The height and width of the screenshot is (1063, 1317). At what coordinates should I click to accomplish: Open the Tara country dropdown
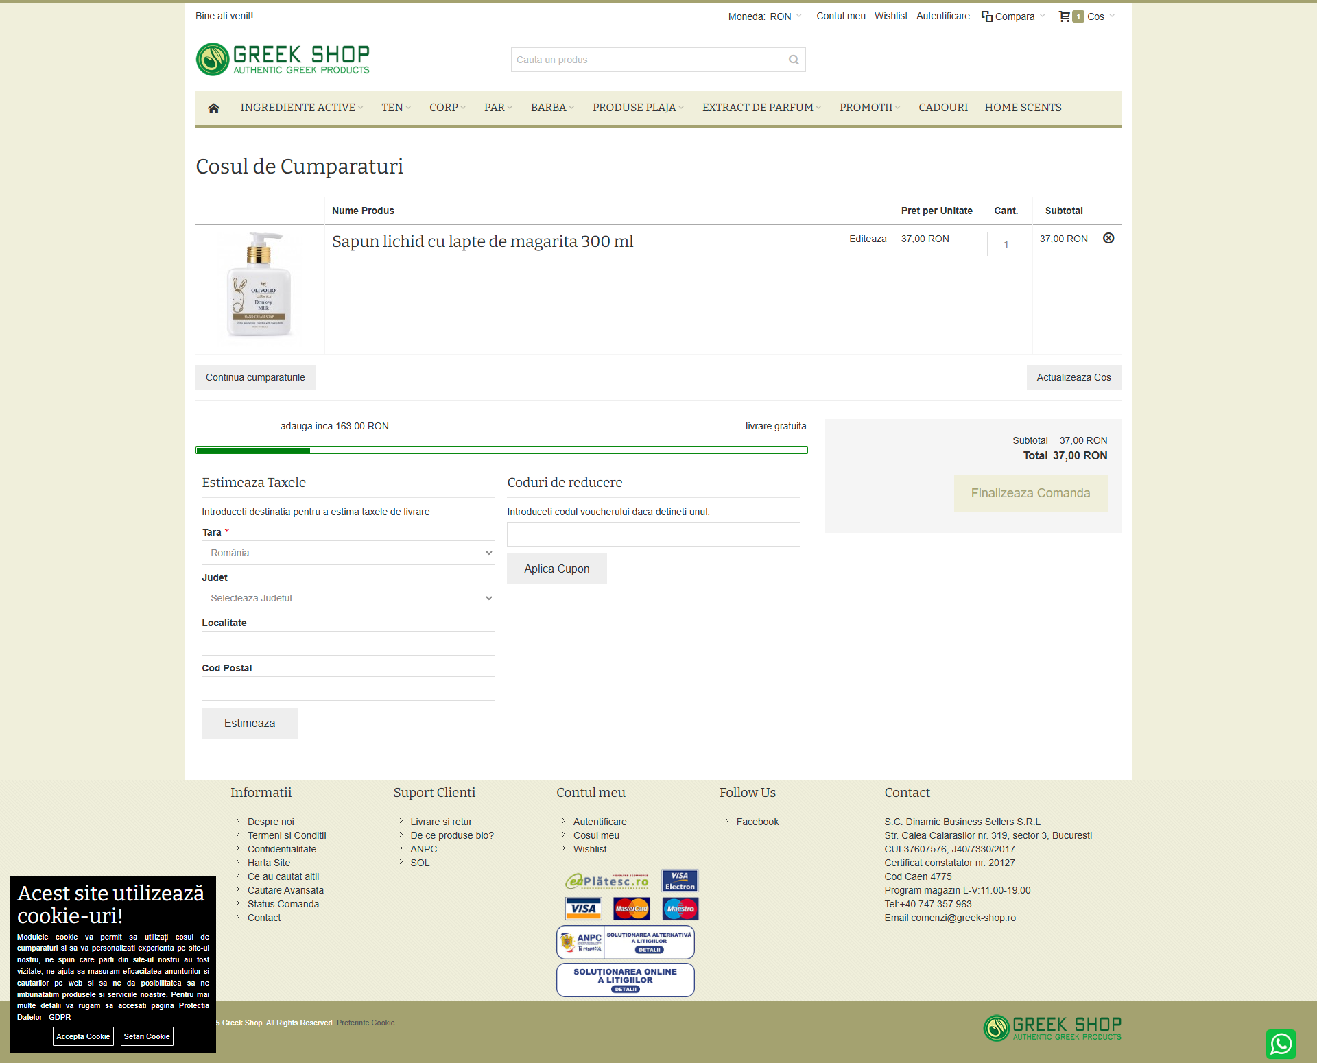348,553
